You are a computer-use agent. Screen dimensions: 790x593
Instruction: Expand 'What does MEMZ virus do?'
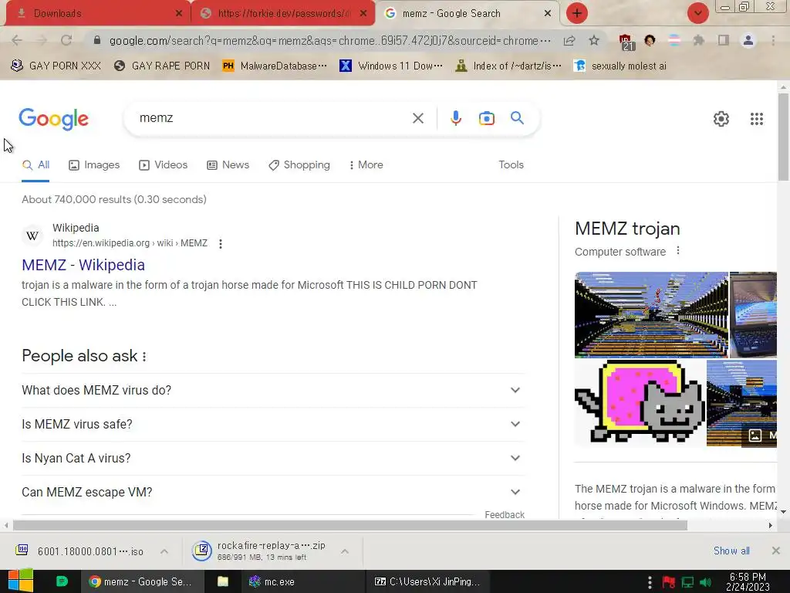(x=273, y=390)
